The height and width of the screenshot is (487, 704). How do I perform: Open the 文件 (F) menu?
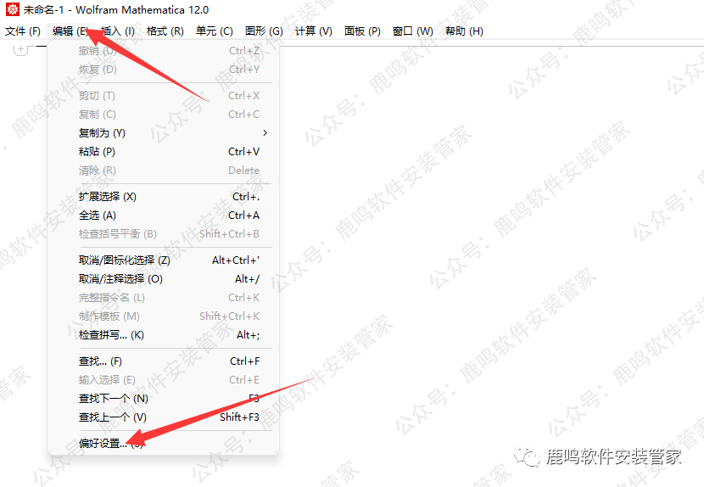[23, 31]
